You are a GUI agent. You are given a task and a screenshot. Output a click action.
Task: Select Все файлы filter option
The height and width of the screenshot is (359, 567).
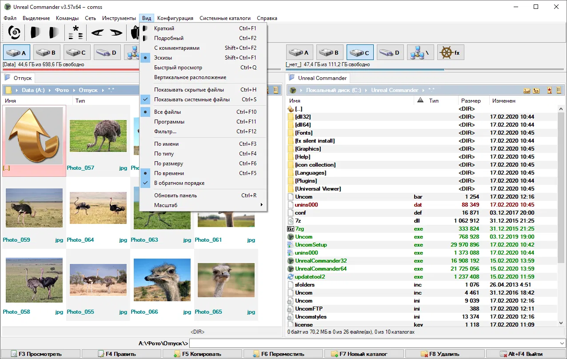pos(203,112)
